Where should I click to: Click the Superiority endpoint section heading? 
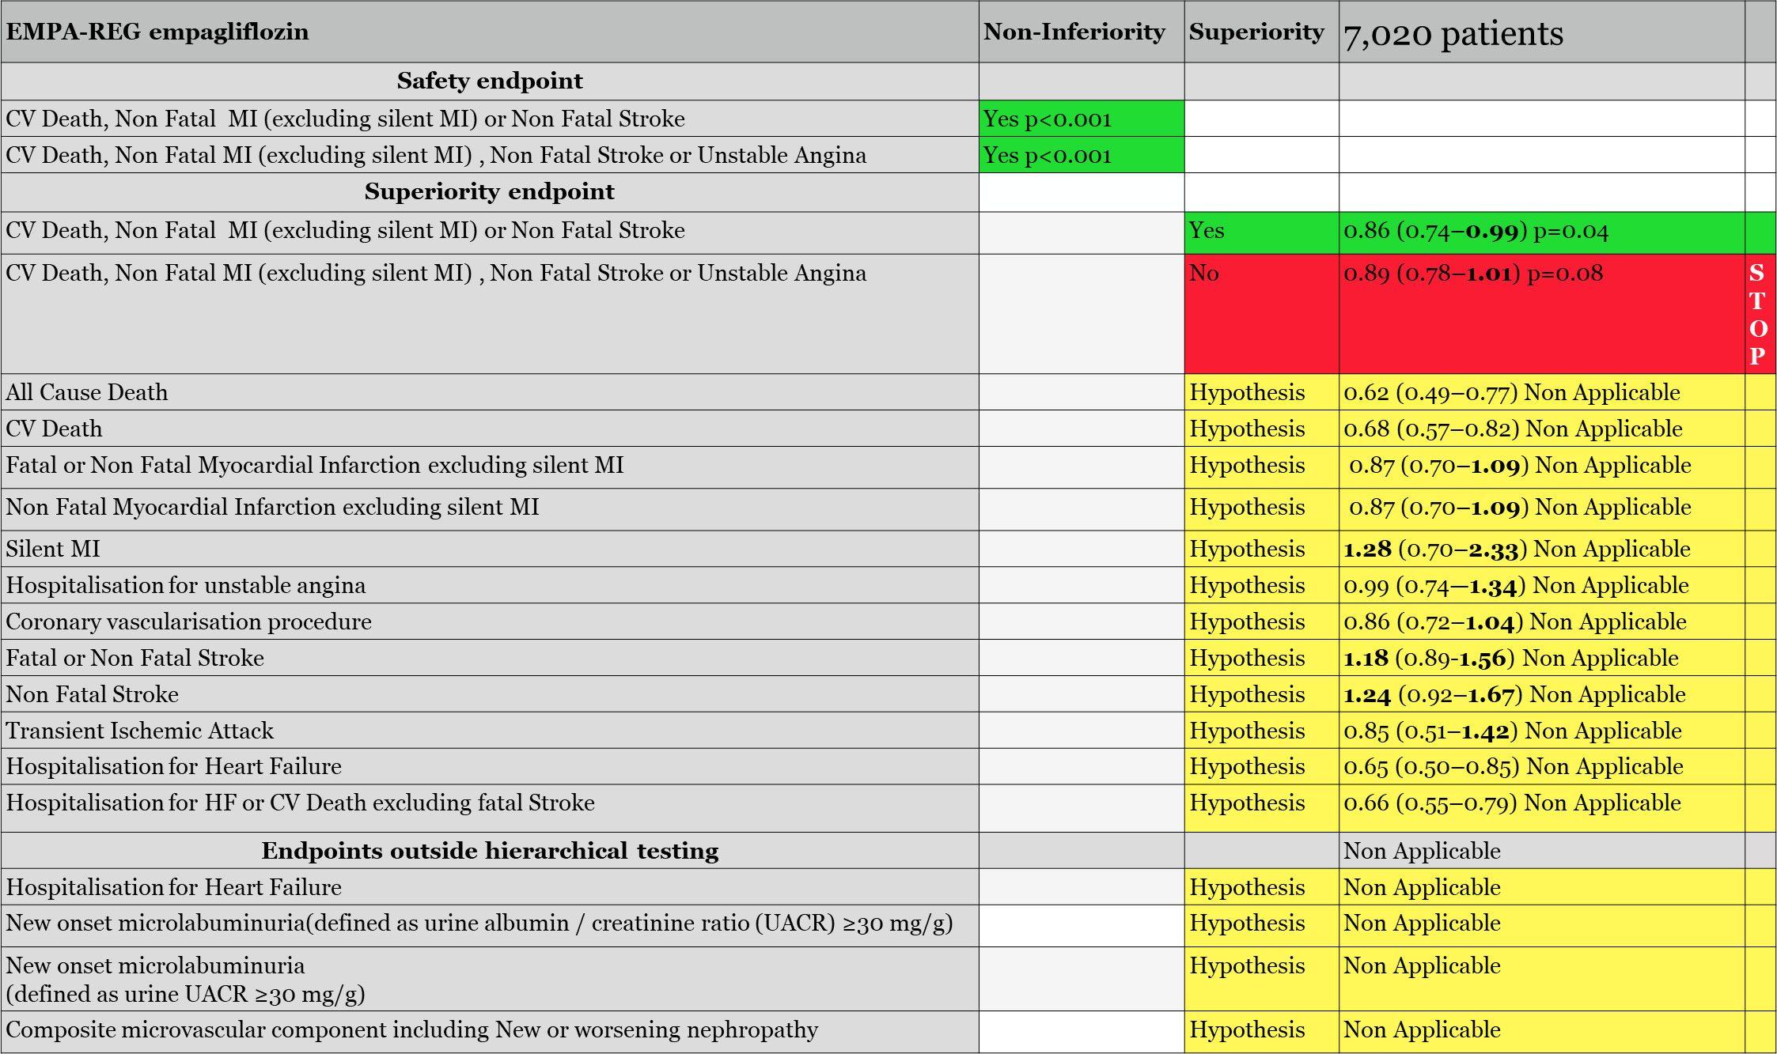point(490,192)
